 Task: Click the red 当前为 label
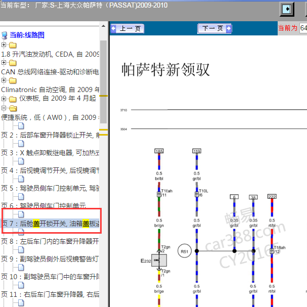288,28
